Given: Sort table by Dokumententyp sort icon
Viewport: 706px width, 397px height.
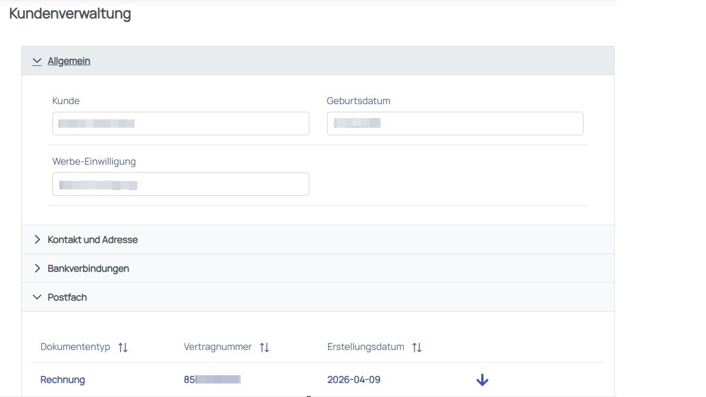Looking at the screenshot, I should click(x=122, y=348).
